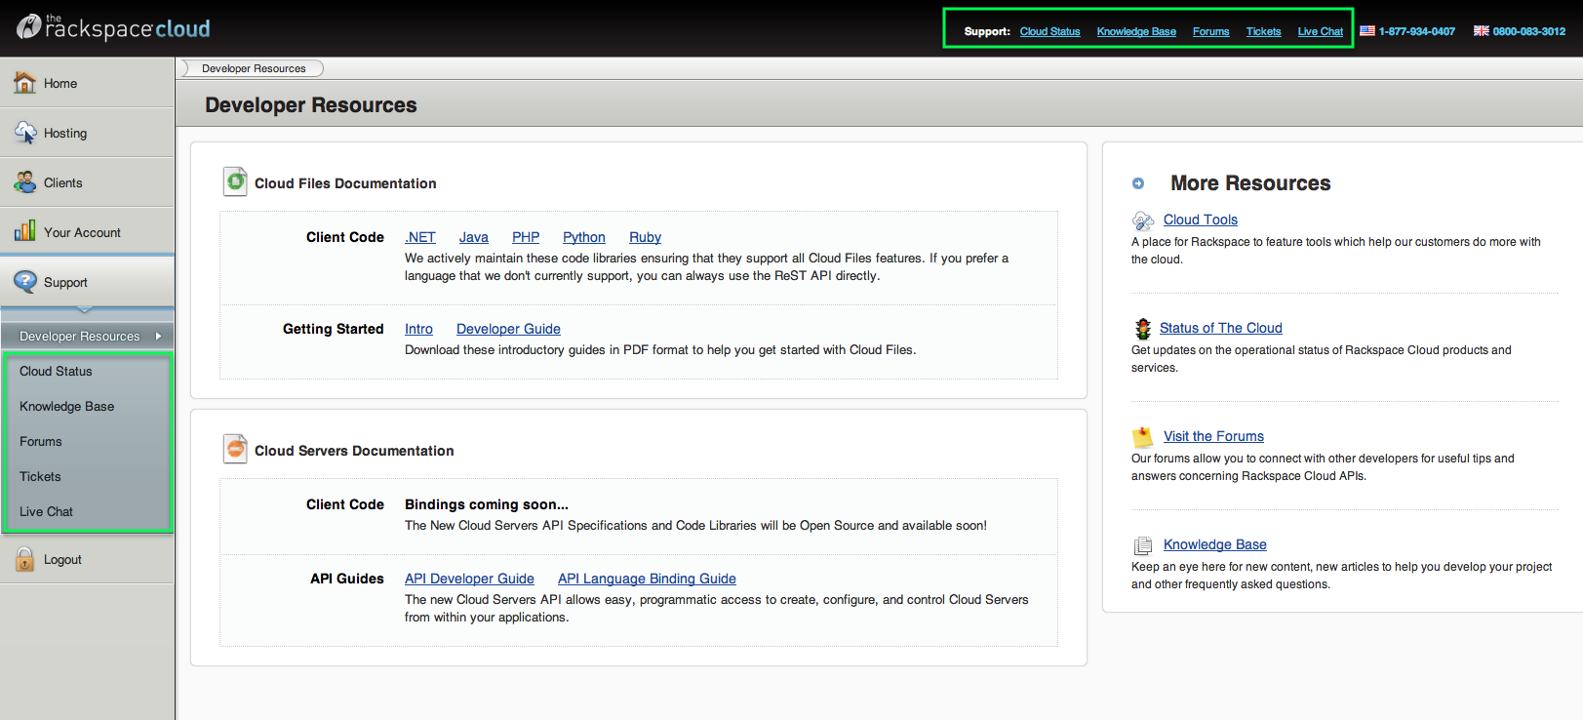Open the Visit the Forums link
This screenshot has width=1583, height=720.
pyautogui.click(x=1213, y=436)
